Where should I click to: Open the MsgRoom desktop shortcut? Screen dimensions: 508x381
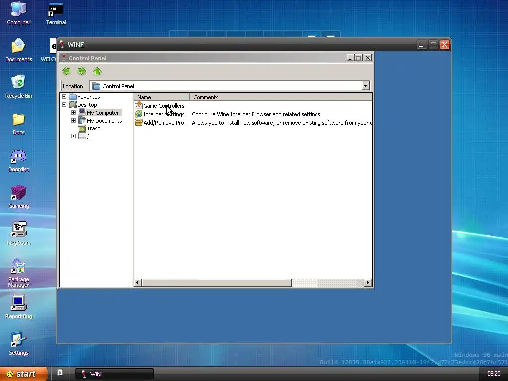point(18,234)
